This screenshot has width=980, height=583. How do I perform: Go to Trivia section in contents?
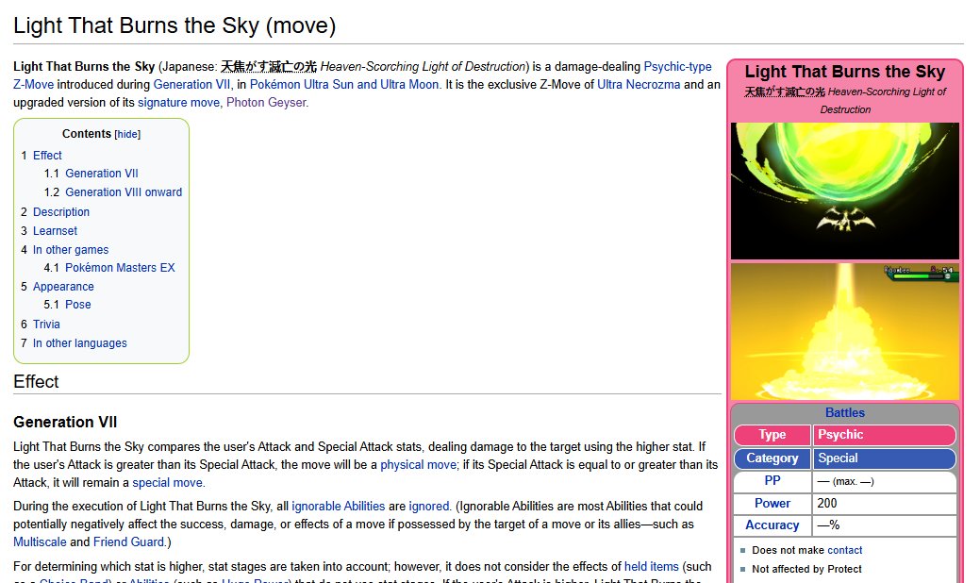coord(46,324)
